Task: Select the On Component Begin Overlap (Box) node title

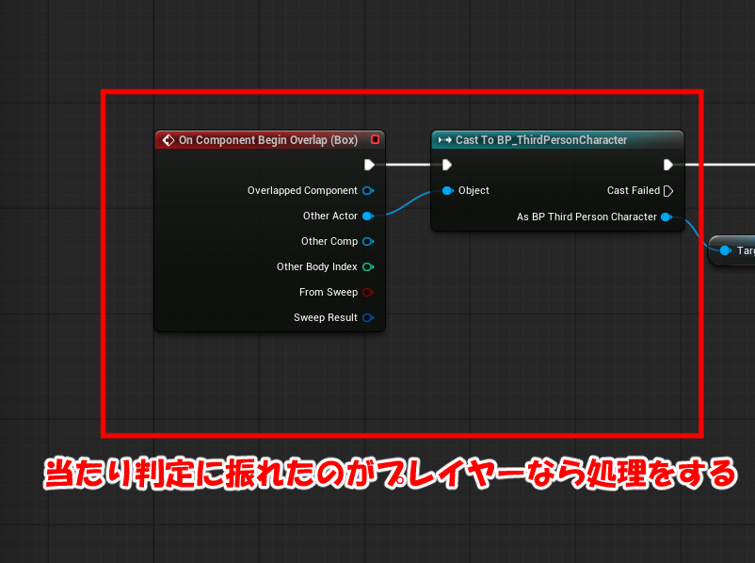Action: (x=268, y=140)
